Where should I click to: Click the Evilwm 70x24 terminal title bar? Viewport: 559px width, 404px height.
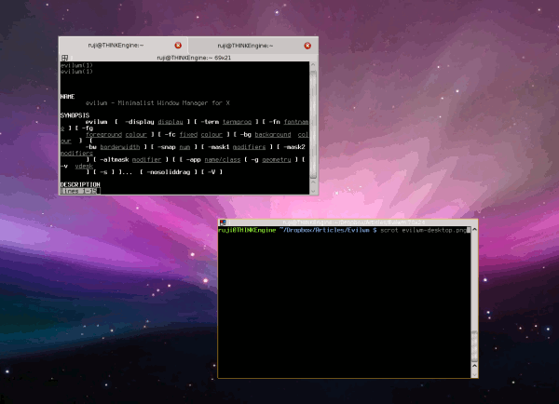coord(354,222)
